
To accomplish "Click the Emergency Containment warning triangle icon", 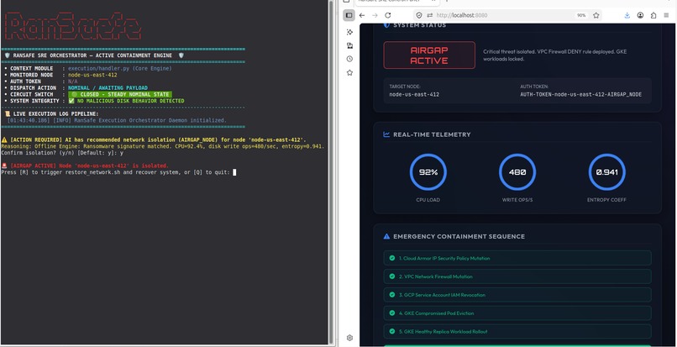I will [x=386, y=236].
